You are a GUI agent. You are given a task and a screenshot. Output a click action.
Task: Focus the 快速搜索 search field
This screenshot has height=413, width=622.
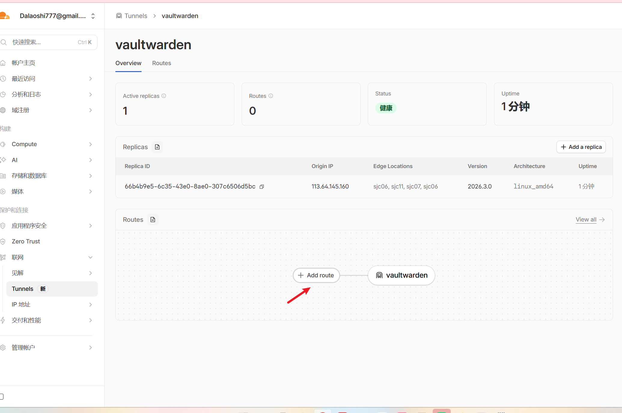tap(45, 42)
